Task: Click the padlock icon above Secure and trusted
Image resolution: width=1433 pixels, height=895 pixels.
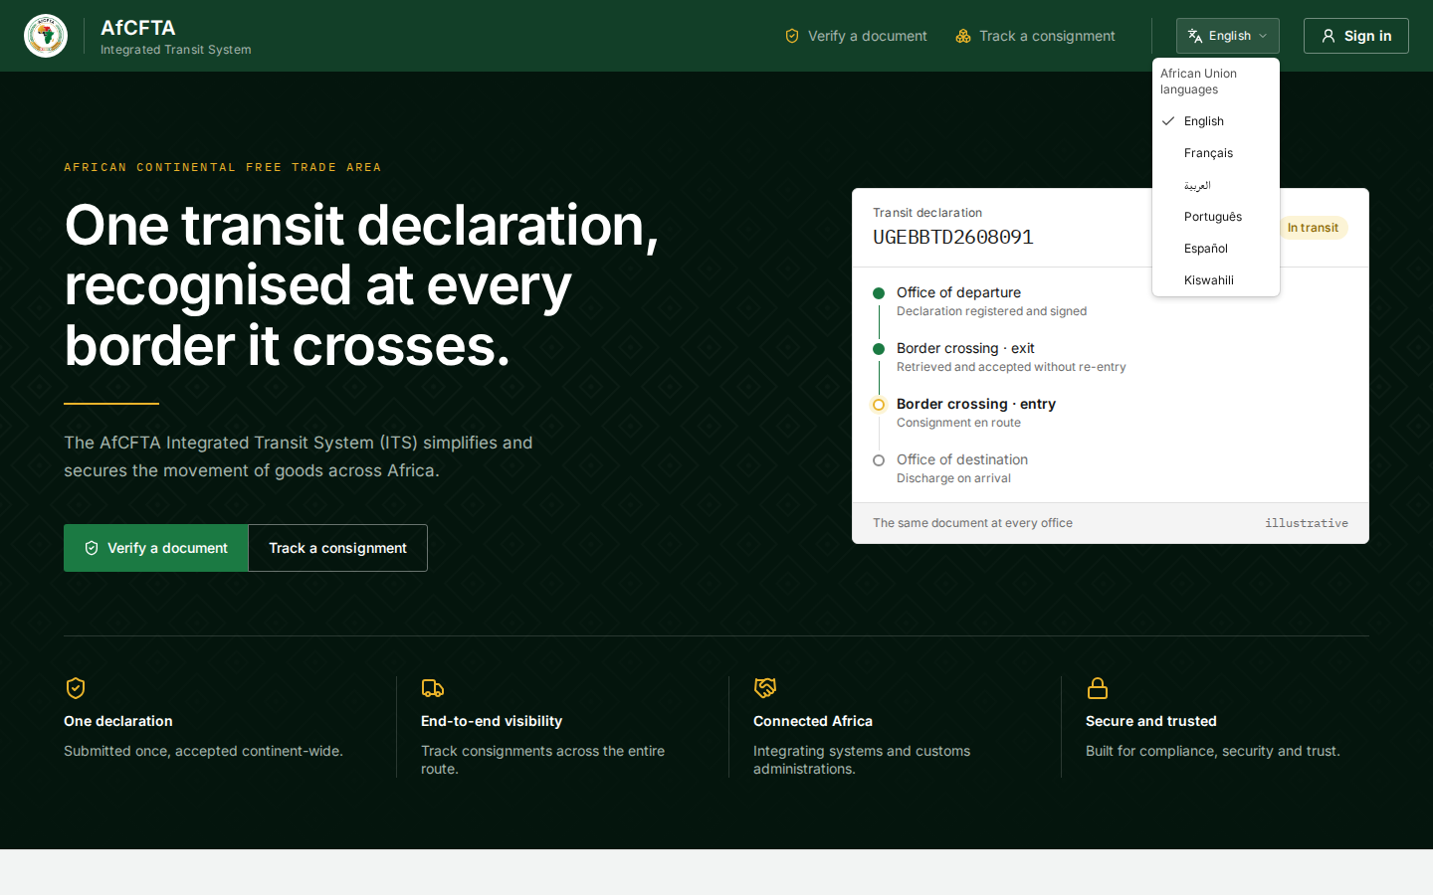Action: [x=1098, y=688]
